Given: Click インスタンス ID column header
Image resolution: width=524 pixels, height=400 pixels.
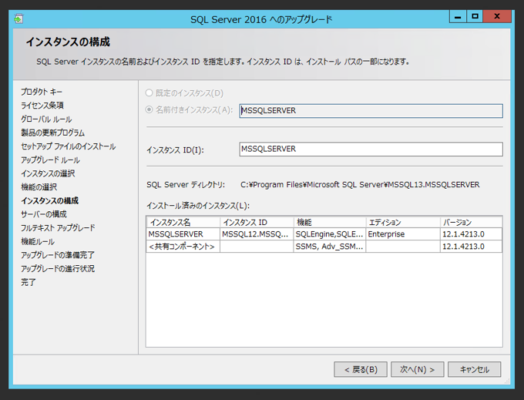Looking at the screenshot, I should pos(257,222).
